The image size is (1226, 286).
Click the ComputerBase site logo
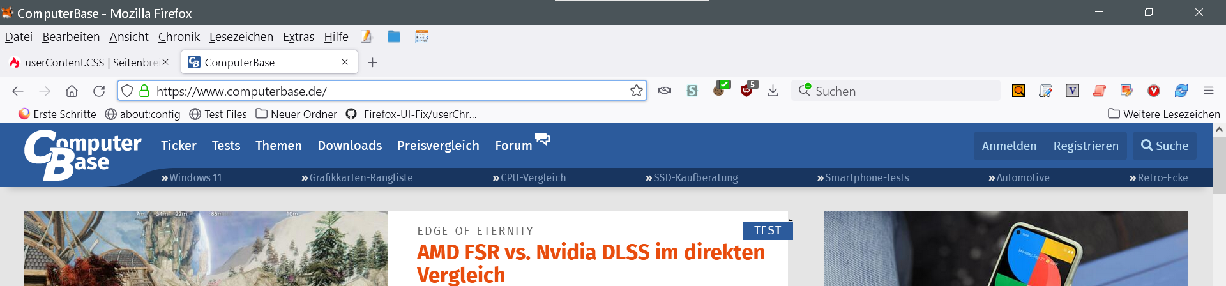82,154
